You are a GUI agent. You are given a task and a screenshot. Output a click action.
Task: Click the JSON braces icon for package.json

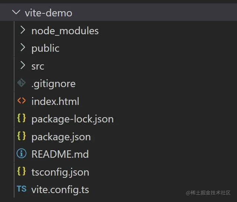22,136
